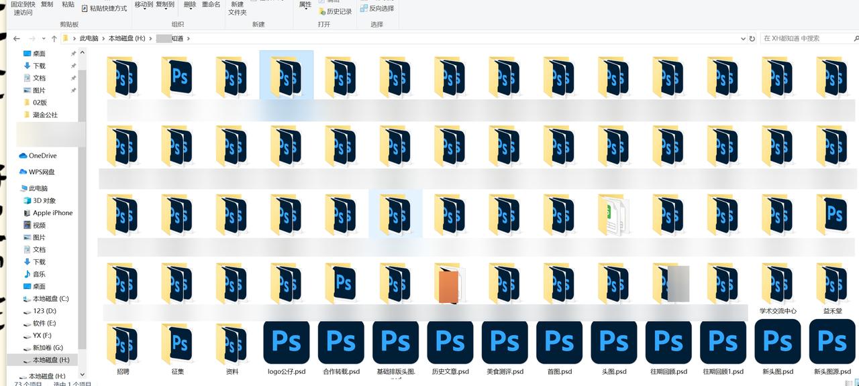The height and width of the screenshot is (386, 859).
Task: Click 历史记录 in the ribbon
Action: point(335,11)
